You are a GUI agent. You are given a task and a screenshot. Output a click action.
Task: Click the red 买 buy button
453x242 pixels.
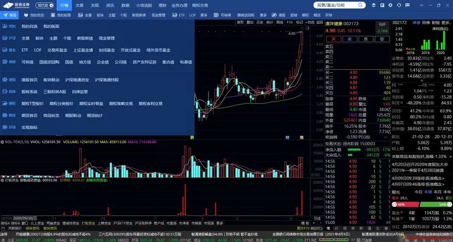click(333, 39)
